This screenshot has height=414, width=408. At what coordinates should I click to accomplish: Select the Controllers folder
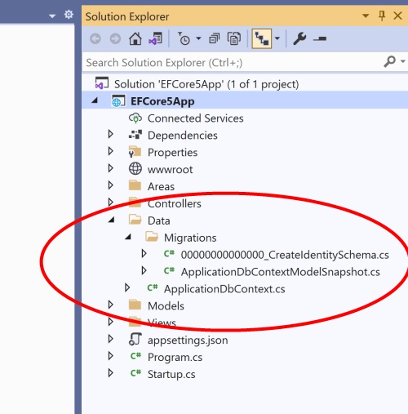(x=175, y=204)
